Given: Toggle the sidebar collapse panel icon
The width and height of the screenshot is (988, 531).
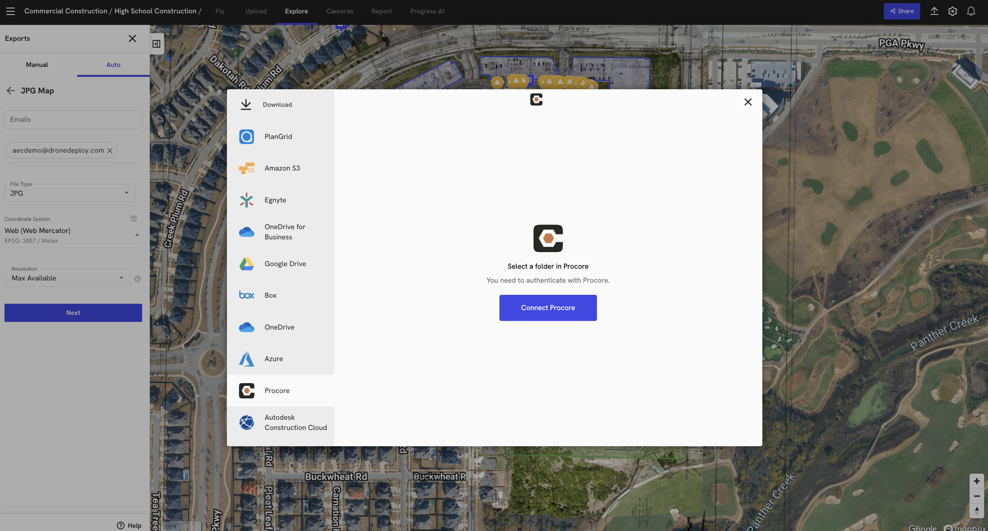Looking at the screenshot, I should [x=156, y=44].
